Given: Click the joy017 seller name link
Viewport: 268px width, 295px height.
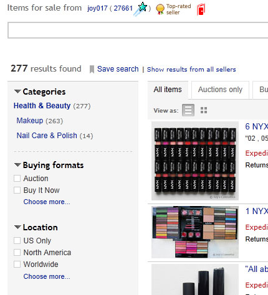Looking at the screenshot, I should [97, 8].
